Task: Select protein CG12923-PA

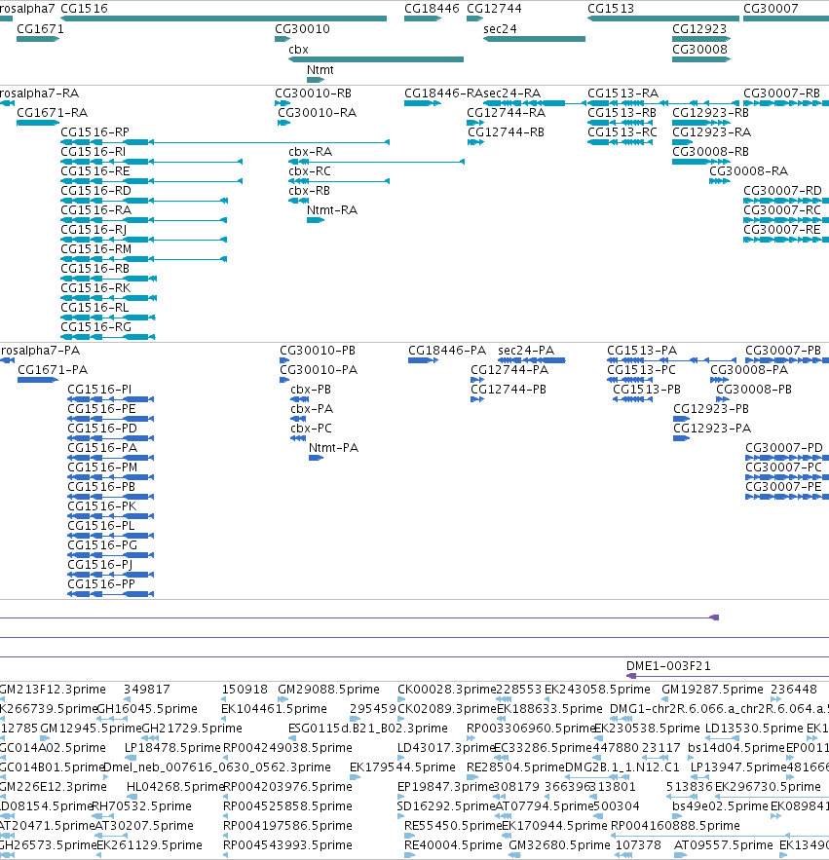Action: pyautogui.click(x=712, y=429)
